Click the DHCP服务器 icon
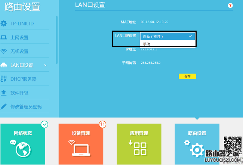This screenshot has height=165, width=243. [x=4, y=79]
